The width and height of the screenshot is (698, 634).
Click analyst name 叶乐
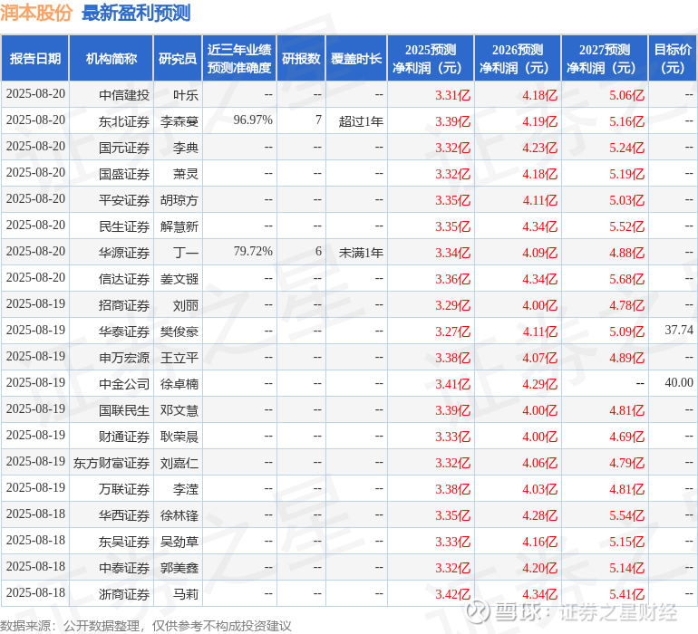(x=186, y=95)
